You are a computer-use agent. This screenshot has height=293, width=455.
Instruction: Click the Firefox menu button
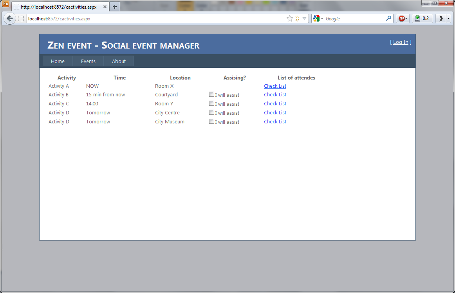point(5,4)
